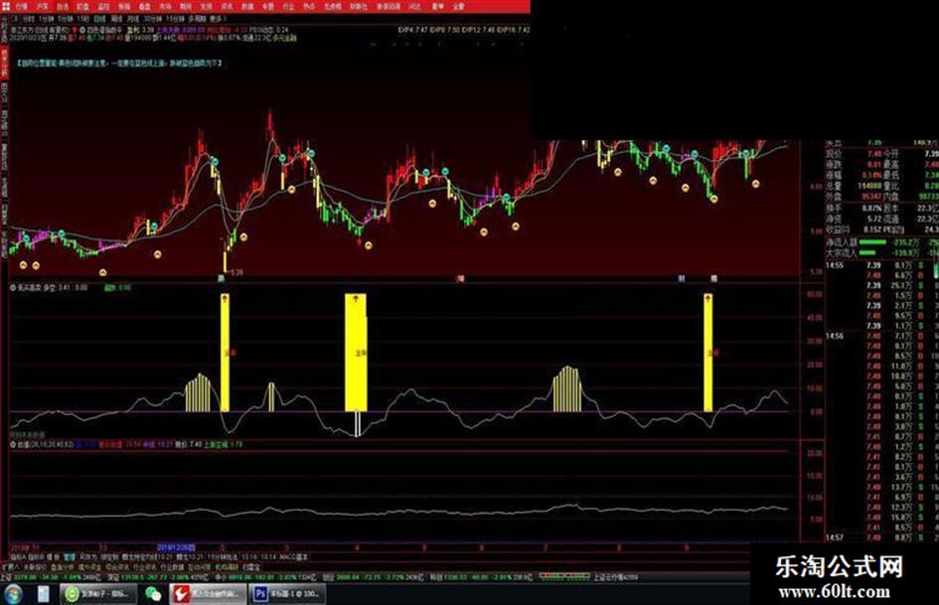Click the green 大宗流入 progress bar
939x605 pixels.
tap(867, 252)
